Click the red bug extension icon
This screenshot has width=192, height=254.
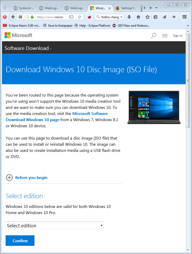(89, 17)
